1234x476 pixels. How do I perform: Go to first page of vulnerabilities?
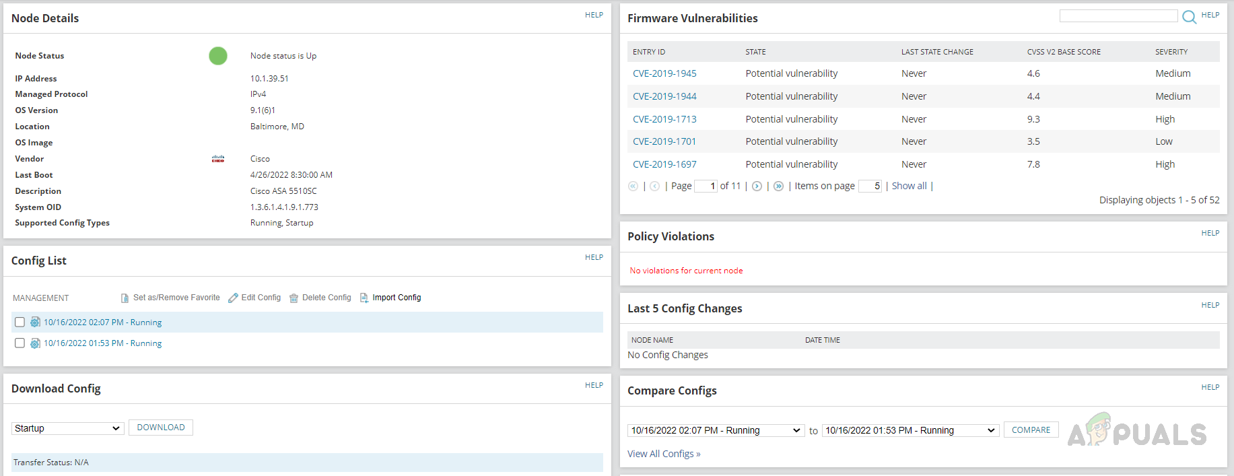(x=633, y=186)
